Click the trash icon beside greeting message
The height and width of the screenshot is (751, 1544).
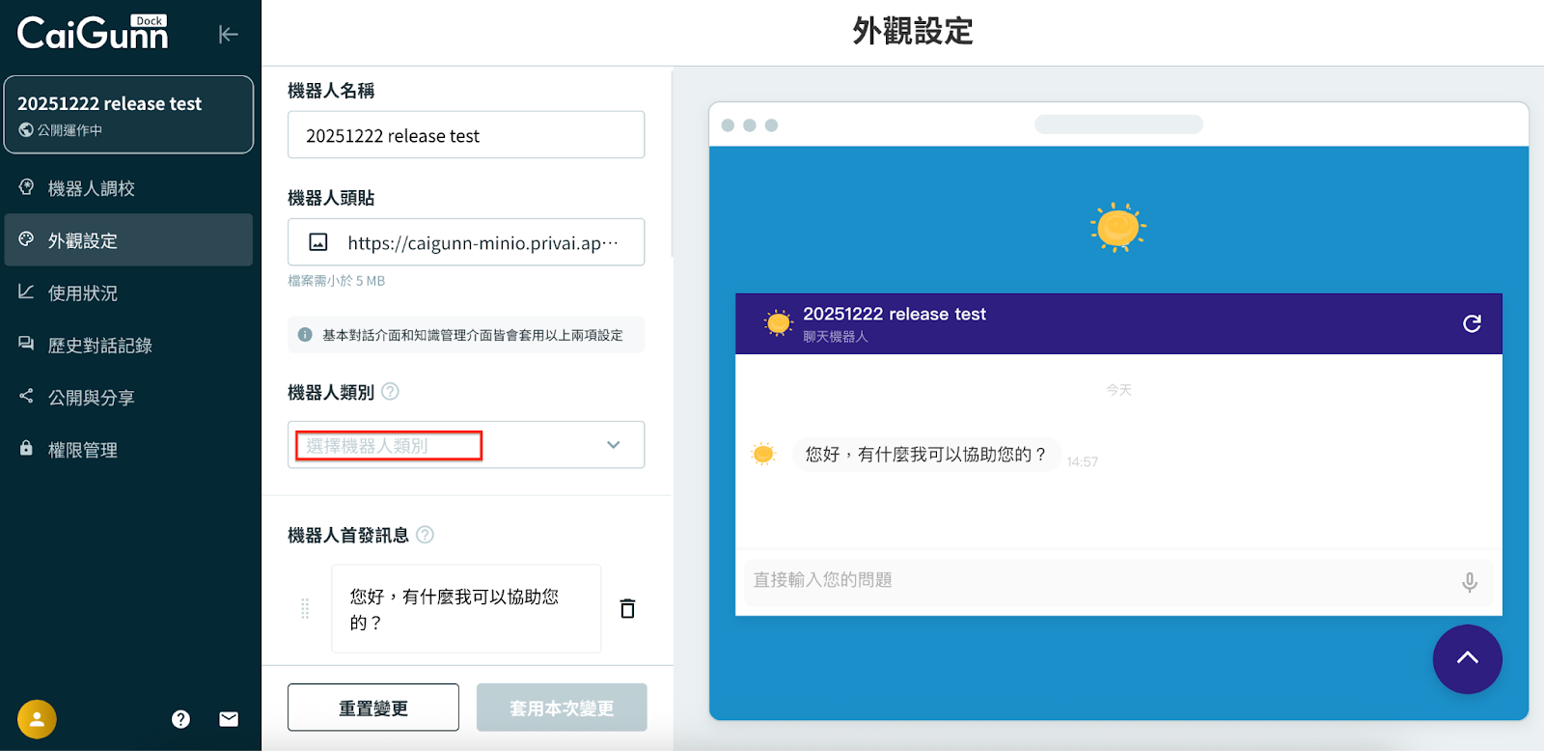click(627, 608)
